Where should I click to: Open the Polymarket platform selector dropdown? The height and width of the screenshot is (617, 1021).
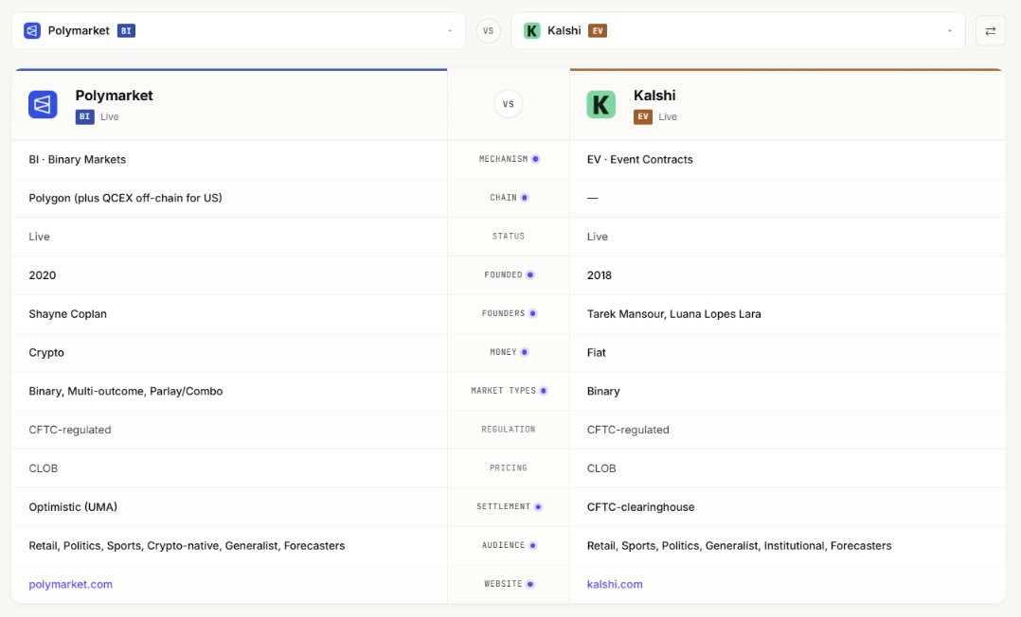pyautogui.click(x=239, y=30)
